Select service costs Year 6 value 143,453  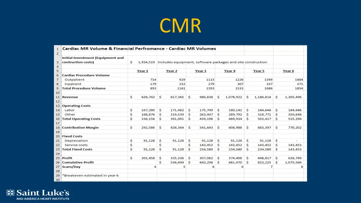pyautogui.click(x=295, y=145)
